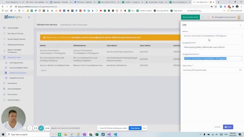Click the Save button
244x137 pixels.
pyautogui.click(x=228, y=127)
